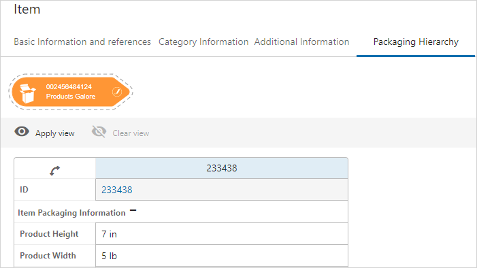Click the Clear view label

[x=131, y=133]
